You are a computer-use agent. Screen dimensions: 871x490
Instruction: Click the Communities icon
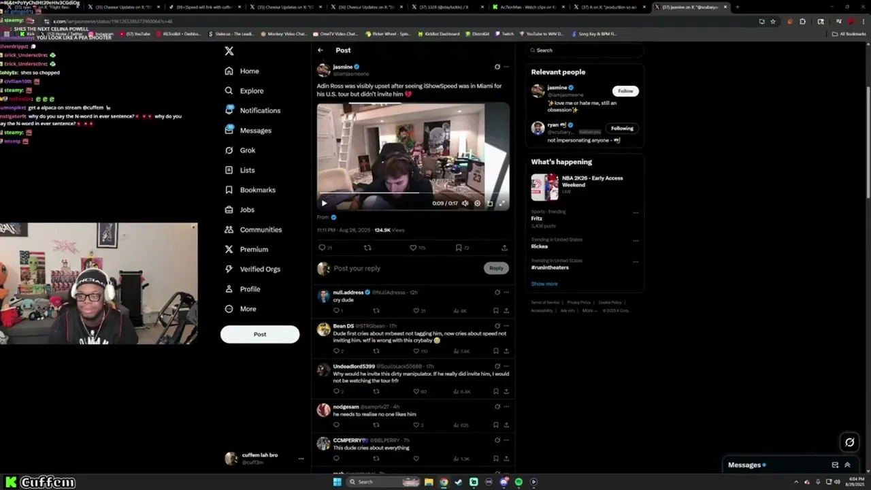(229, 229)
